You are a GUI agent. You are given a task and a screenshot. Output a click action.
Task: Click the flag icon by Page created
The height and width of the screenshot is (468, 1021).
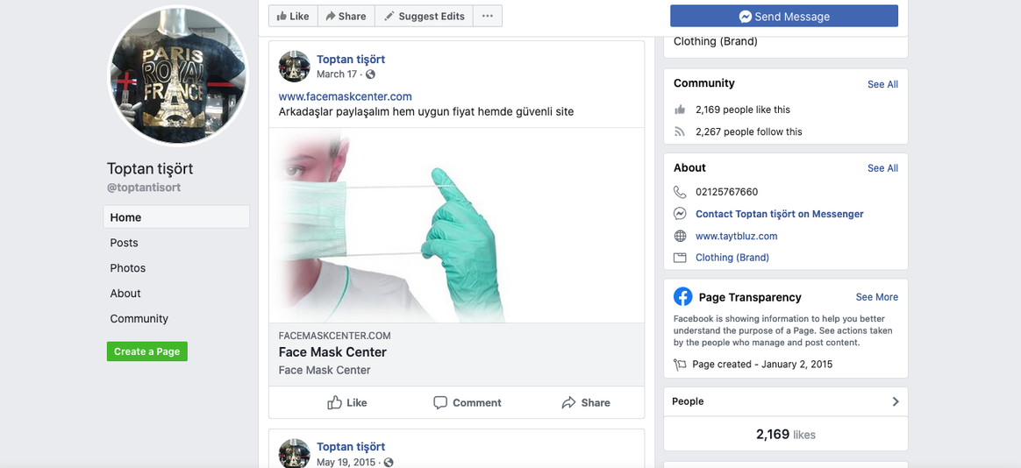680,365
